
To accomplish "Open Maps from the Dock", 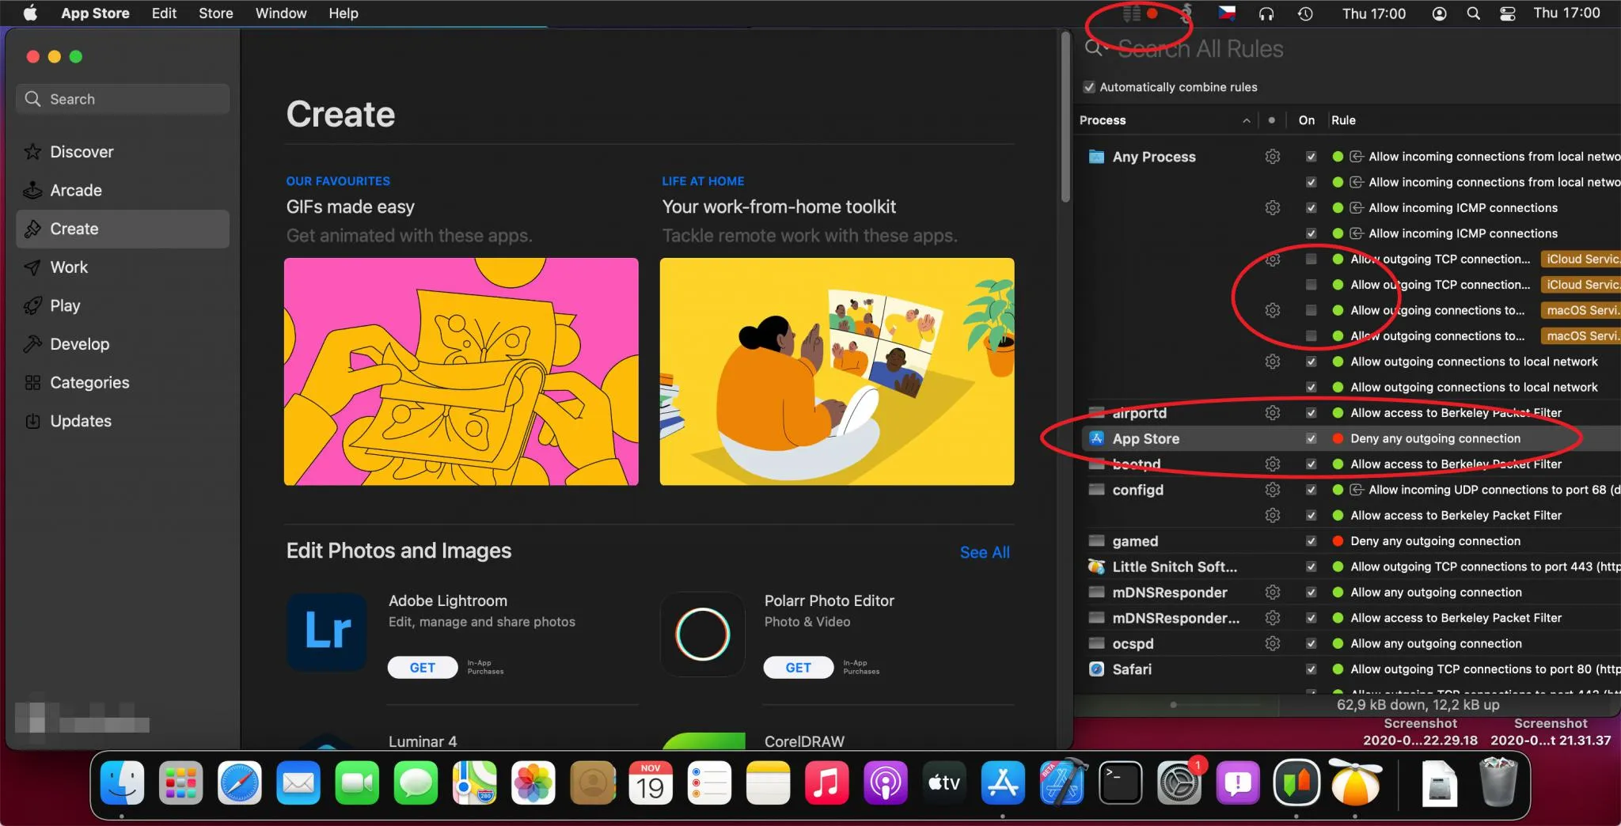I will click(x=475, y=783).
